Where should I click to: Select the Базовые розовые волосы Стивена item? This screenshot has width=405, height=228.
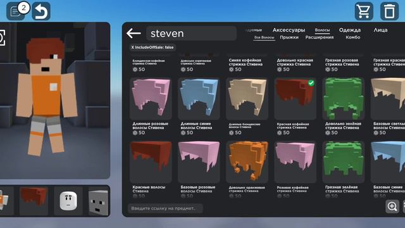point(199,162)
